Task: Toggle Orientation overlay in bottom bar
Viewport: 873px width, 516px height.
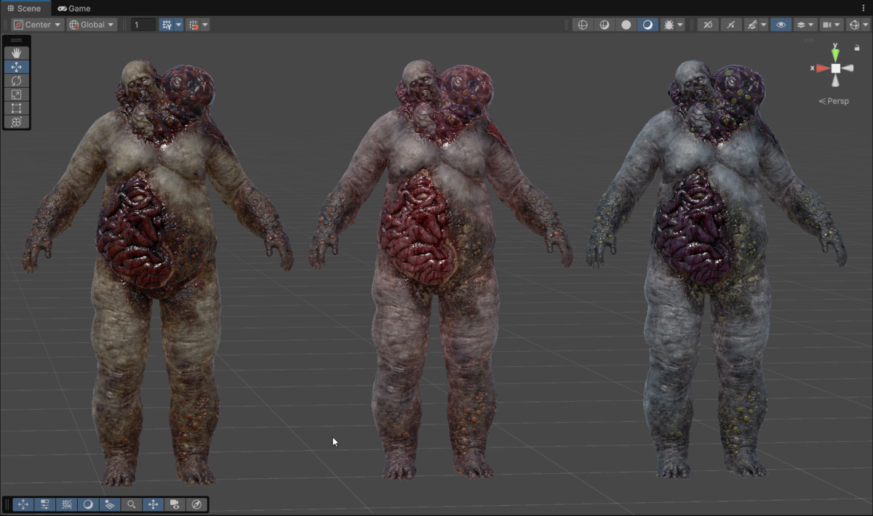Action: (x=154, y=504)
